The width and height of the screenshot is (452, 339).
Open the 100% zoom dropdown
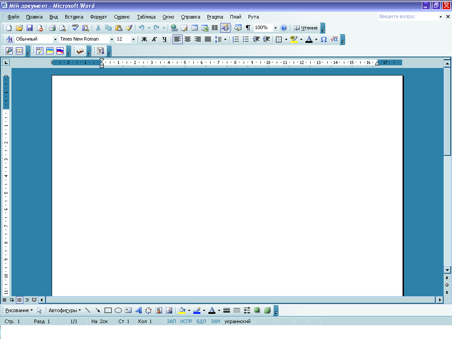[x=275, y=28]
